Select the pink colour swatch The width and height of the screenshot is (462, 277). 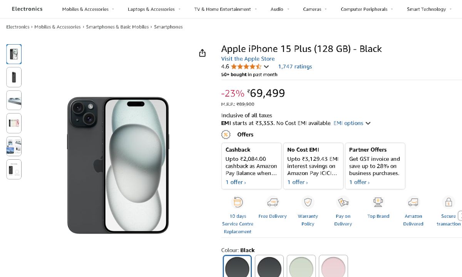333,267
